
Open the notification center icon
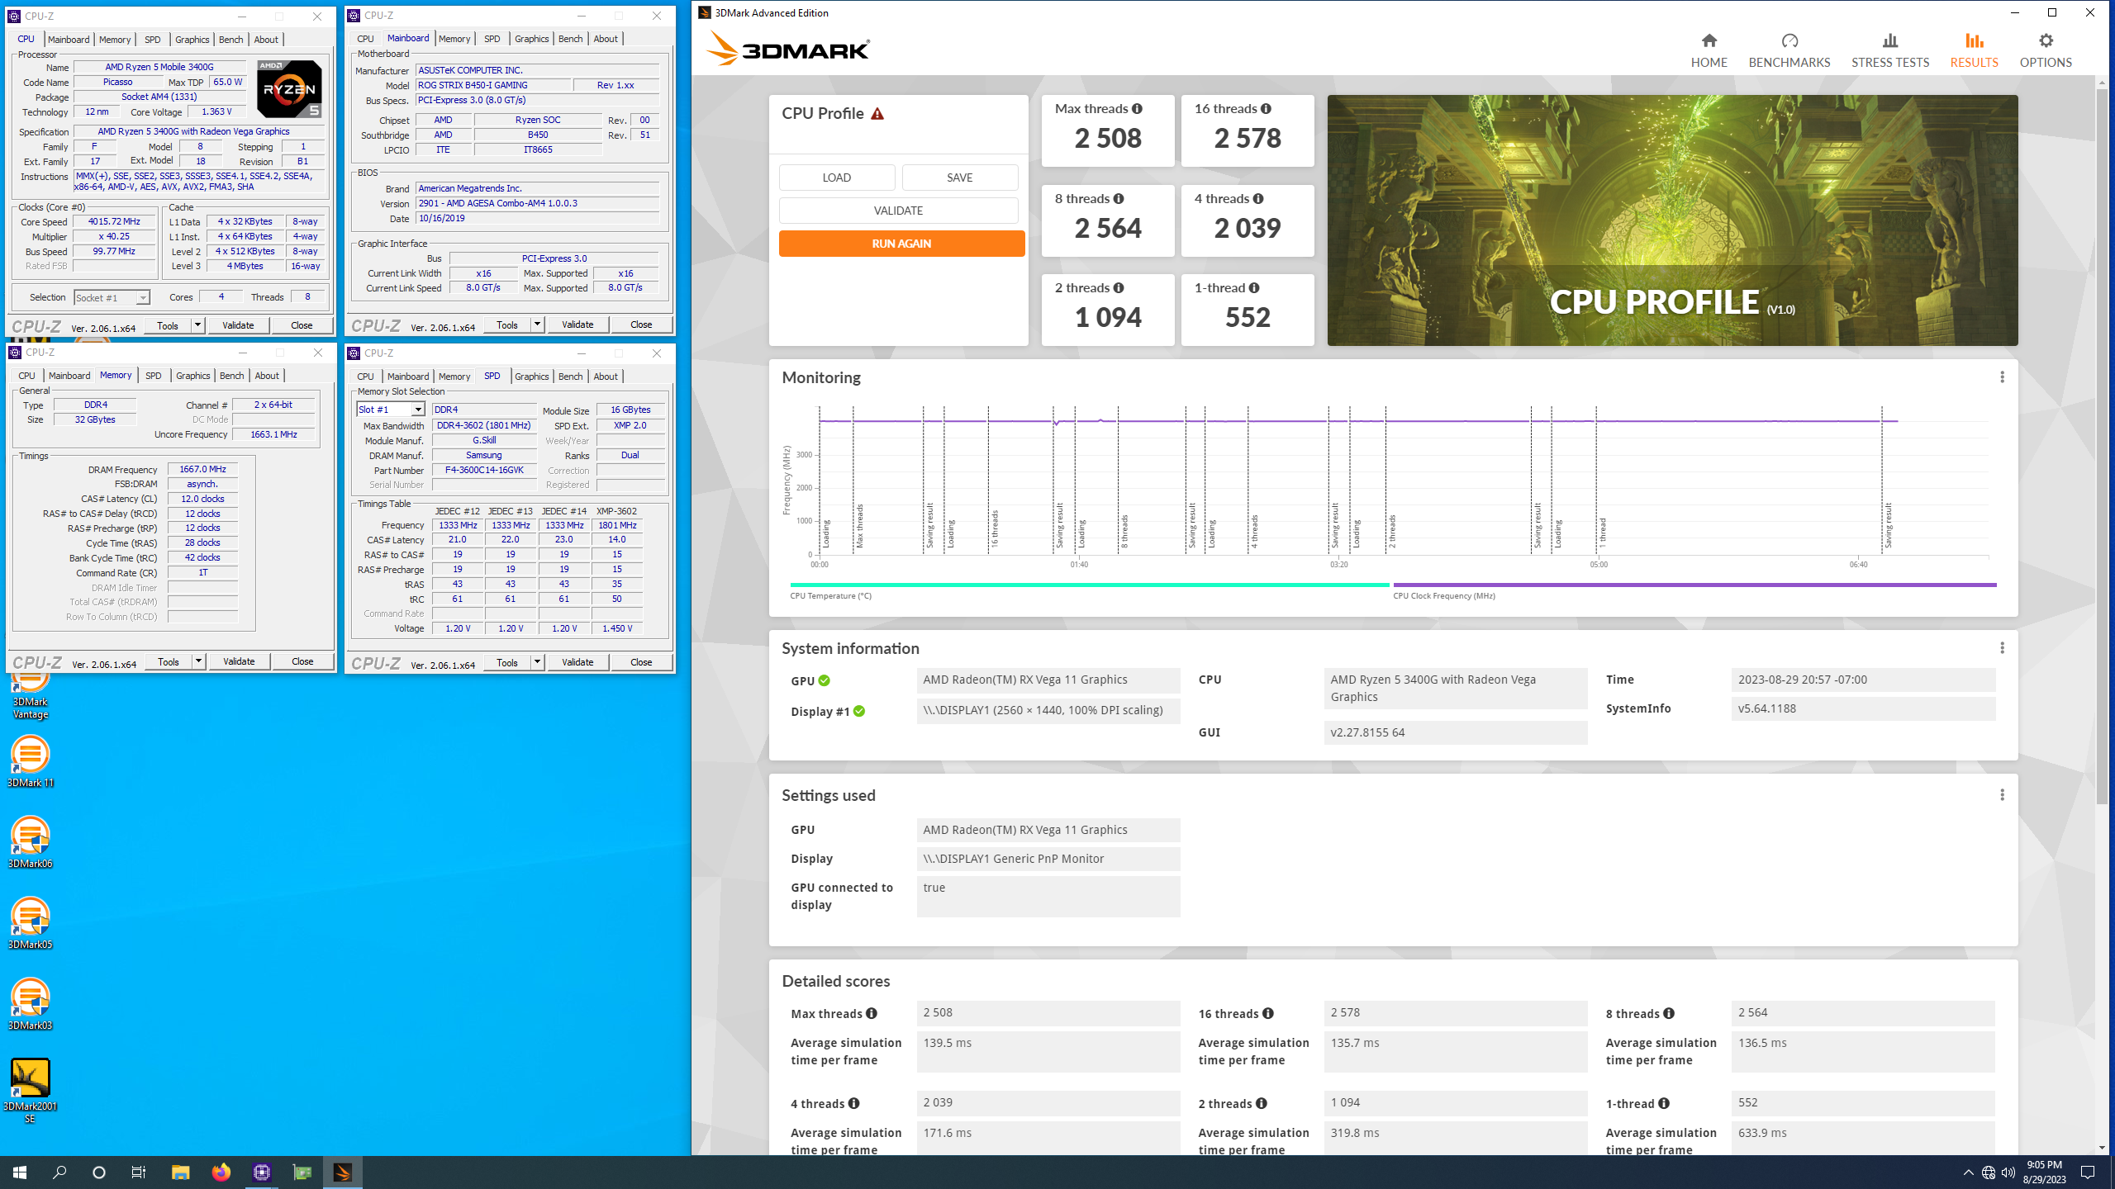(x=2087, y=1172)
